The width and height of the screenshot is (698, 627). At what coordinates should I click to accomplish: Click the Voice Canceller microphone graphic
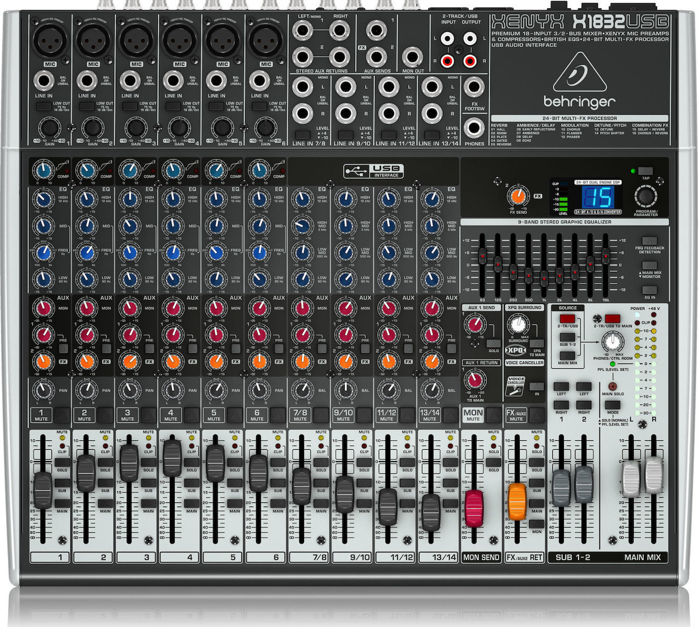[x=515, y=387]
